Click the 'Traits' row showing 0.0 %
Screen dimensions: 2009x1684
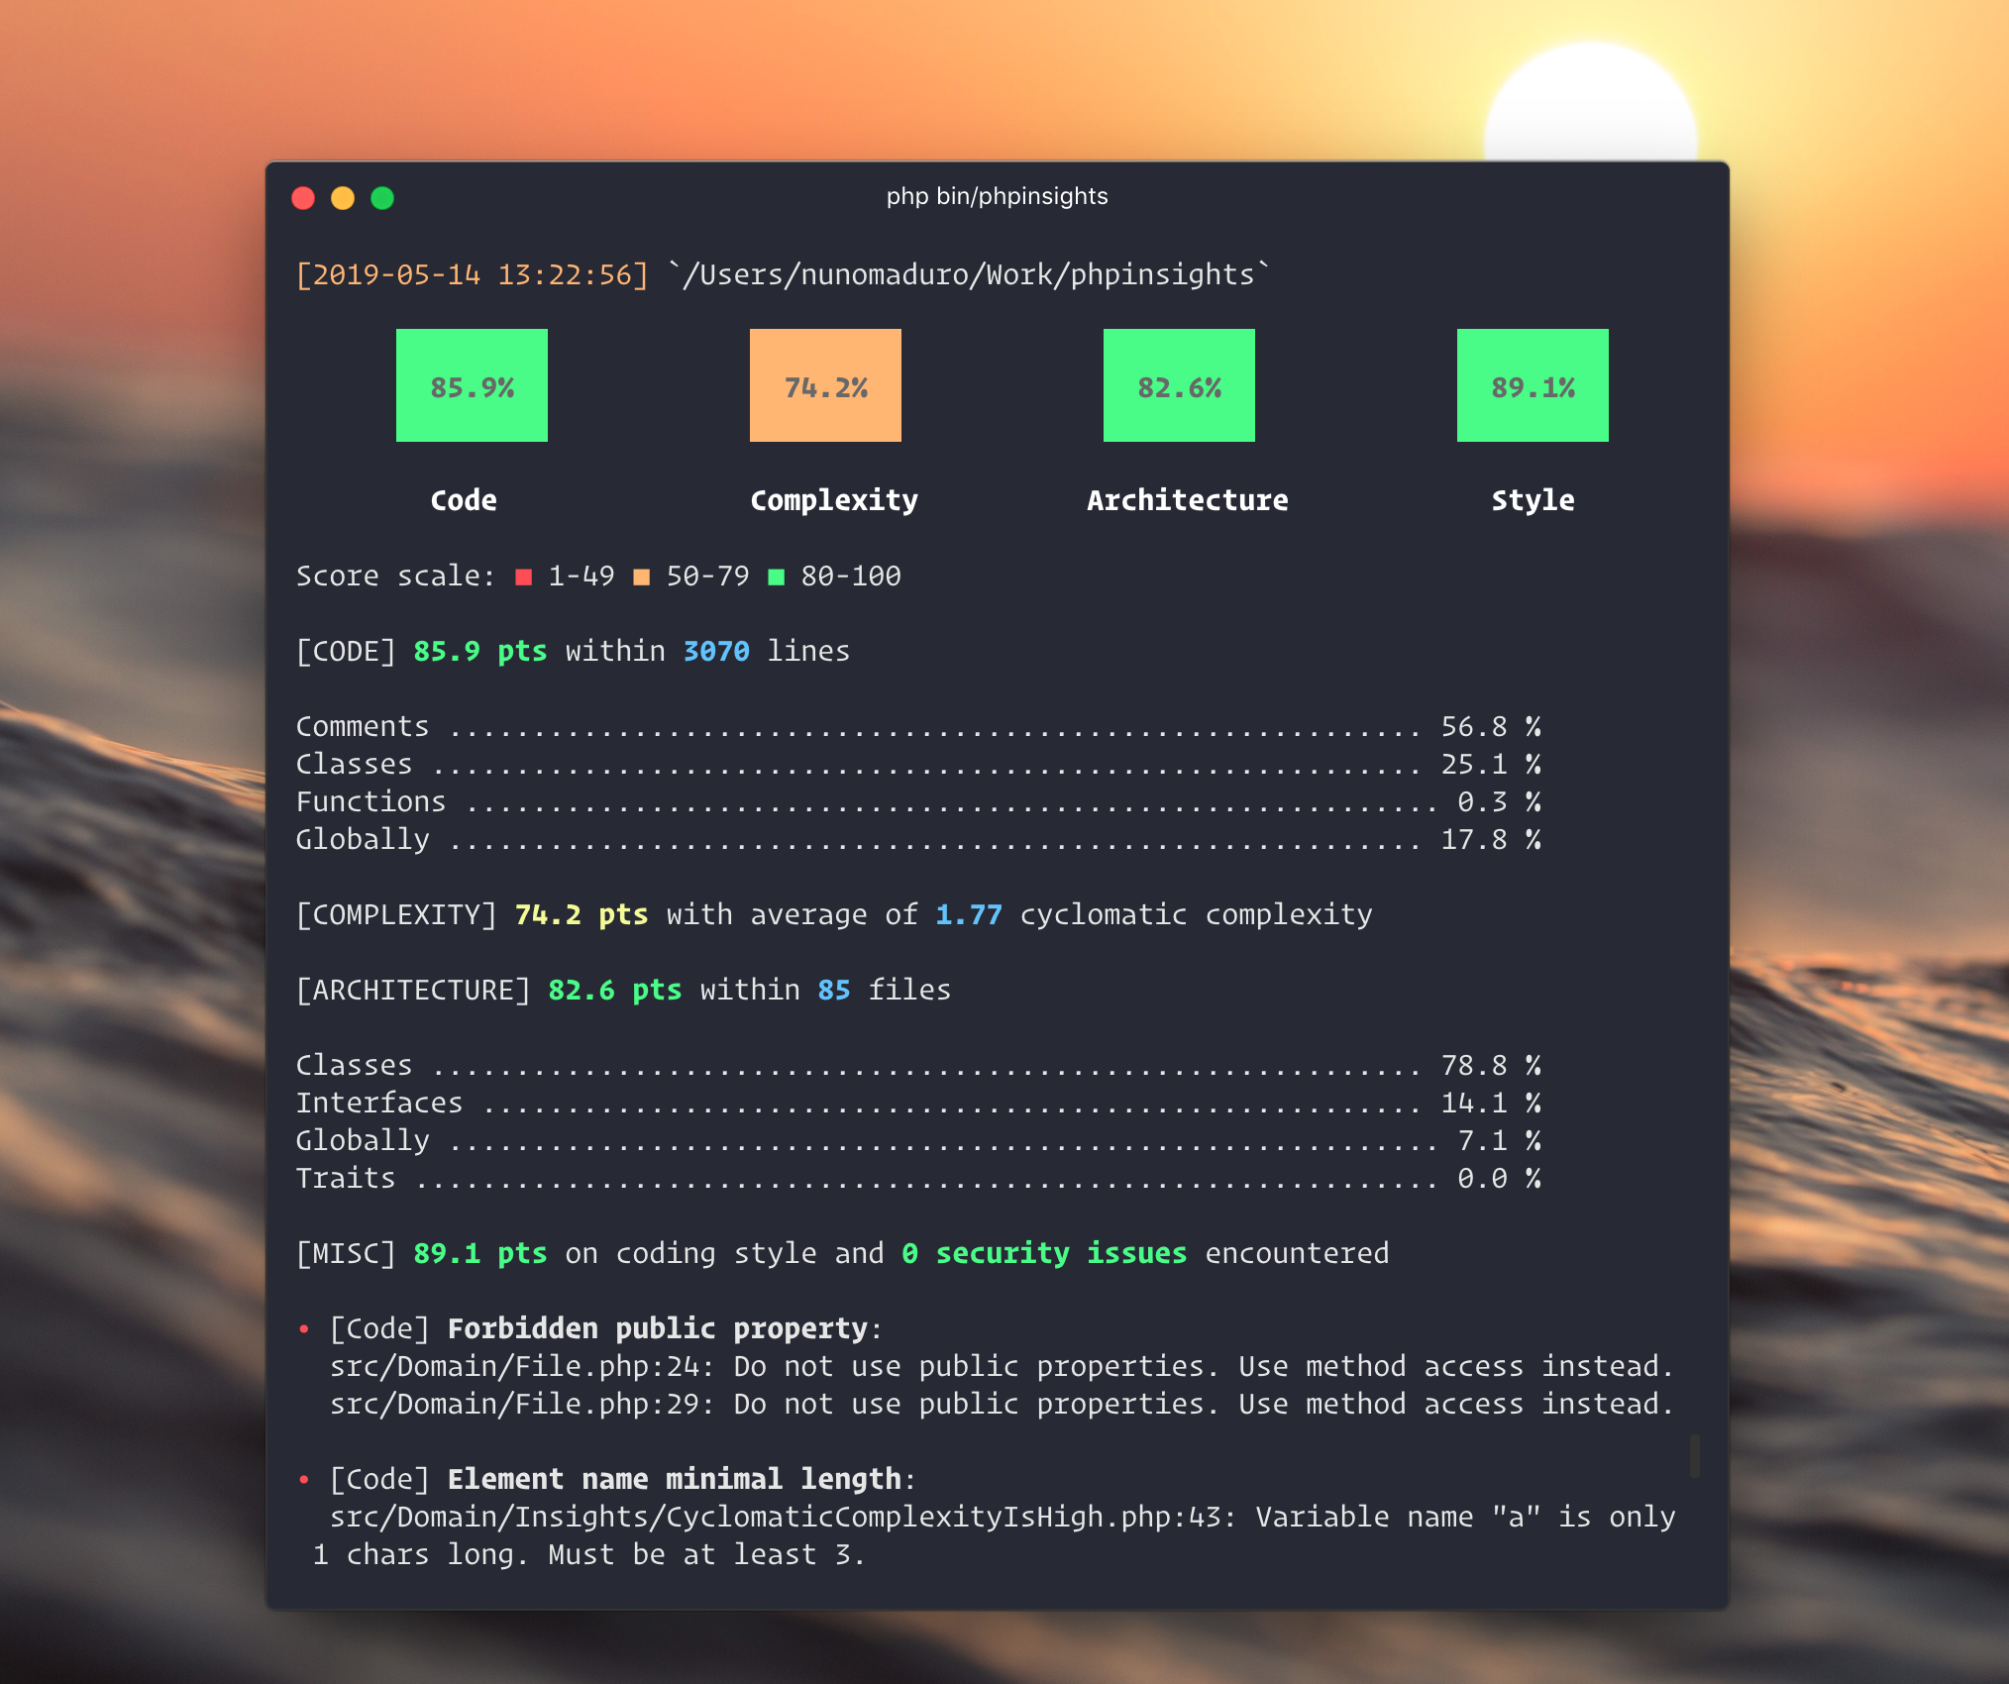918,1178
